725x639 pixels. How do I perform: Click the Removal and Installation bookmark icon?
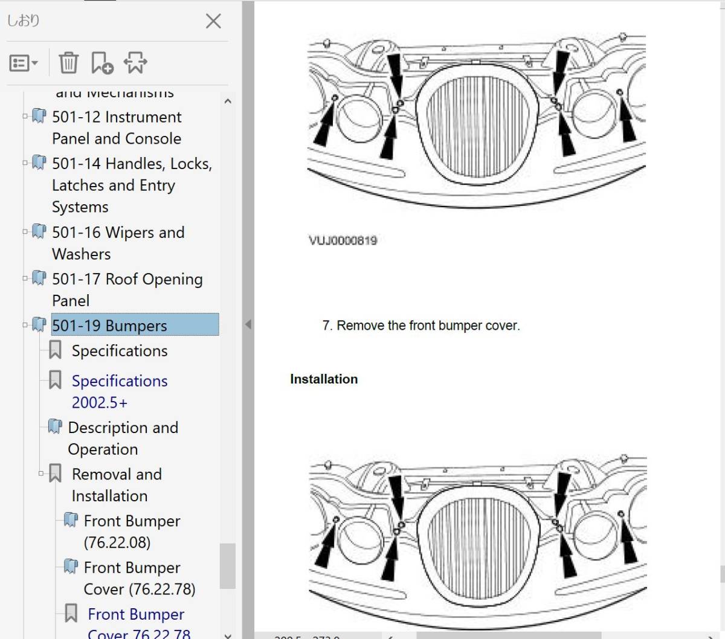pos(55,473)
